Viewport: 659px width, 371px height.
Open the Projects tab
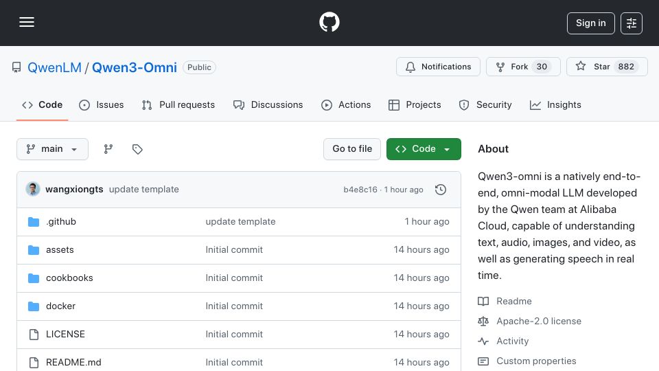415,104
